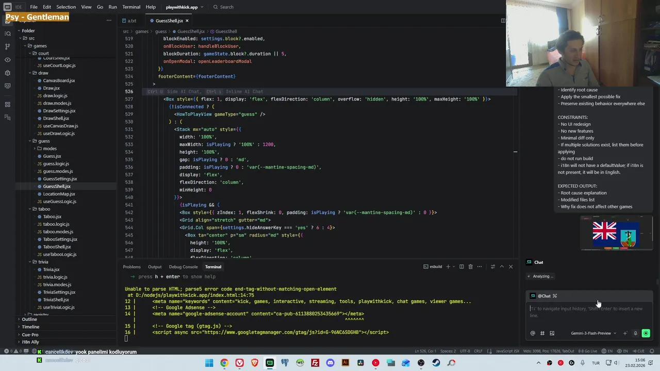
Task: Open the Search view in activity bar
Action: pyautogui.click(x=7, y=33)
